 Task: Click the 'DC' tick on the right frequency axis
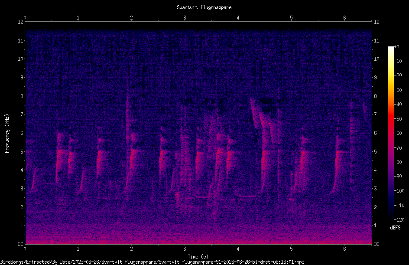[377, 244]
